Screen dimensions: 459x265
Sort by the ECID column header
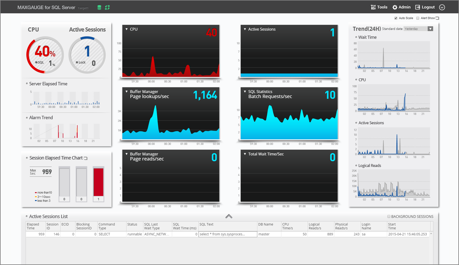(68, 226)
